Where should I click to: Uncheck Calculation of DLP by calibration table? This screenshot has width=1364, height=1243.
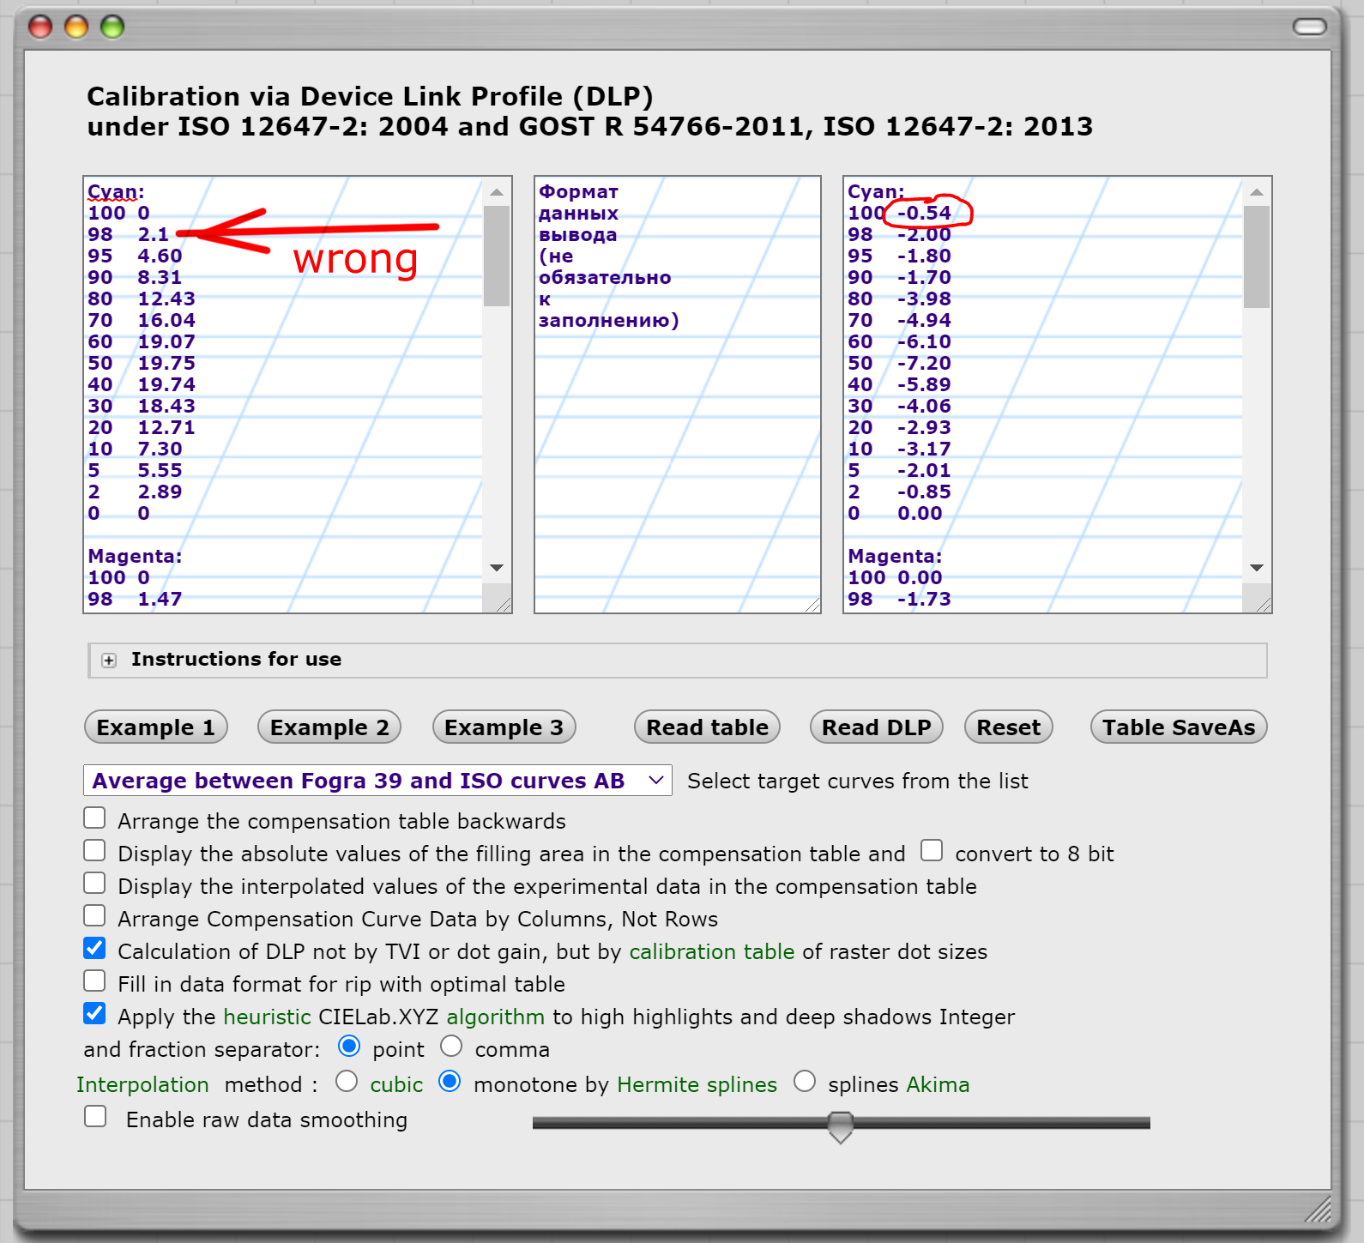[x=94, y=949]
